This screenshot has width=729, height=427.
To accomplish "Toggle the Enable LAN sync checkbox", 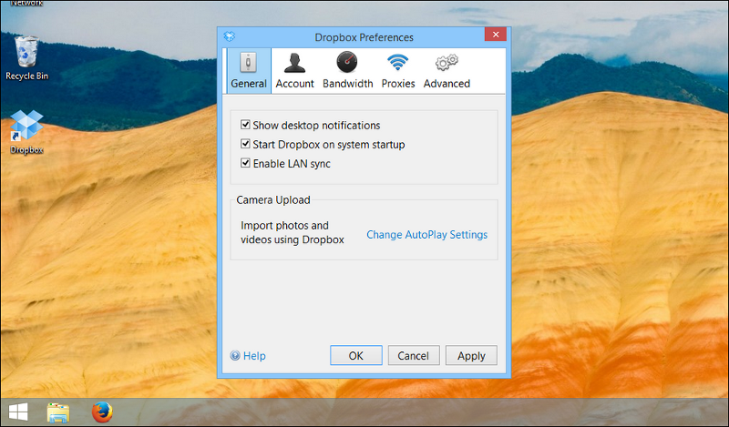I will point(245,164).
